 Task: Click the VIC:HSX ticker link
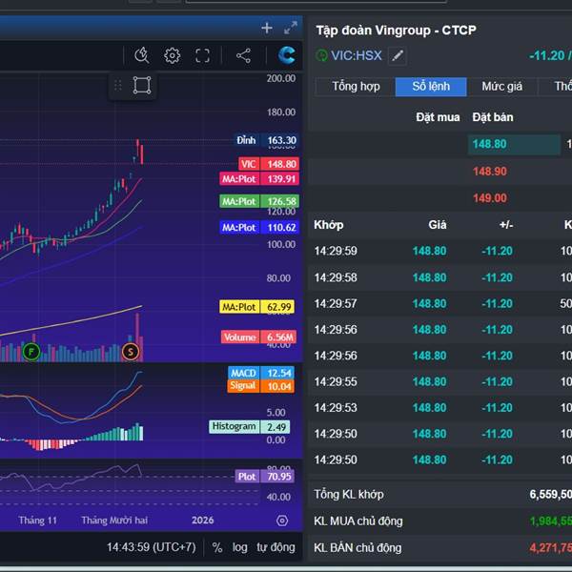(x=356, y=56)
